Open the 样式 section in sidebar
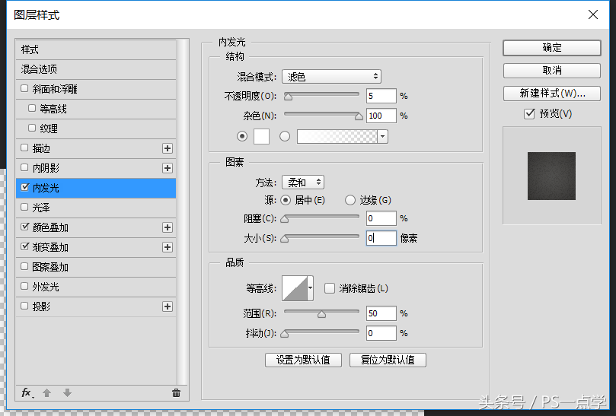616x416 pixels. (96, 49)
